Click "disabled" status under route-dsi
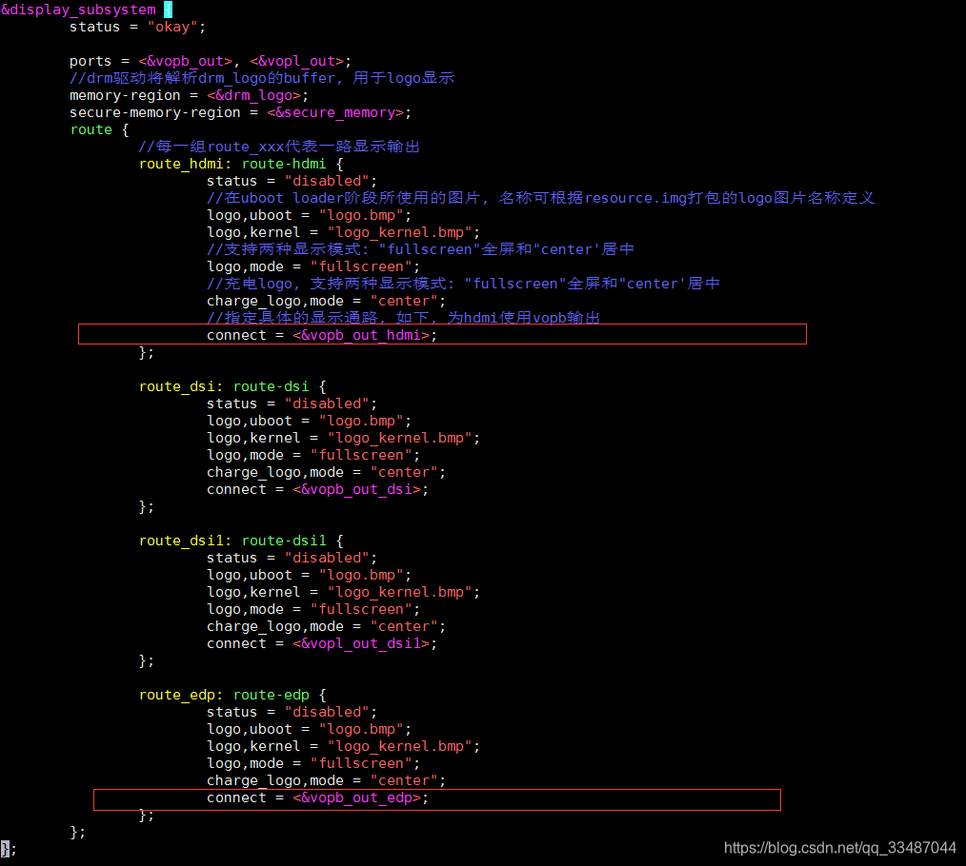 click(x=327, y=403)
